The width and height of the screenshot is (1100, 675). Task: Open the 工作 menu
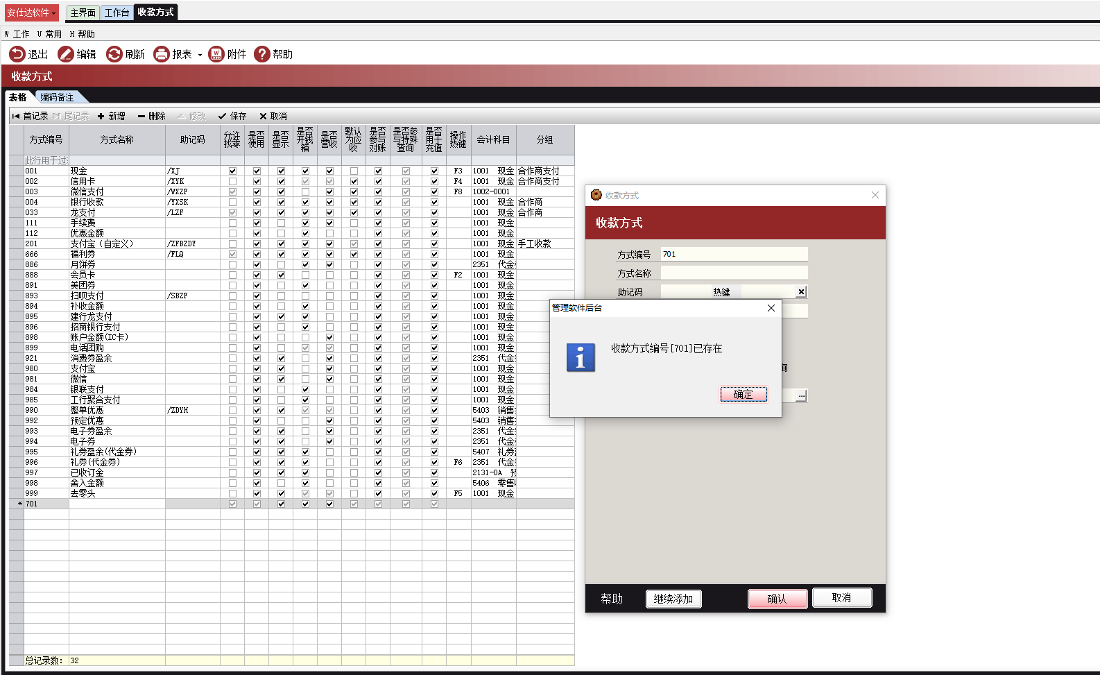[x=17, y=34]
